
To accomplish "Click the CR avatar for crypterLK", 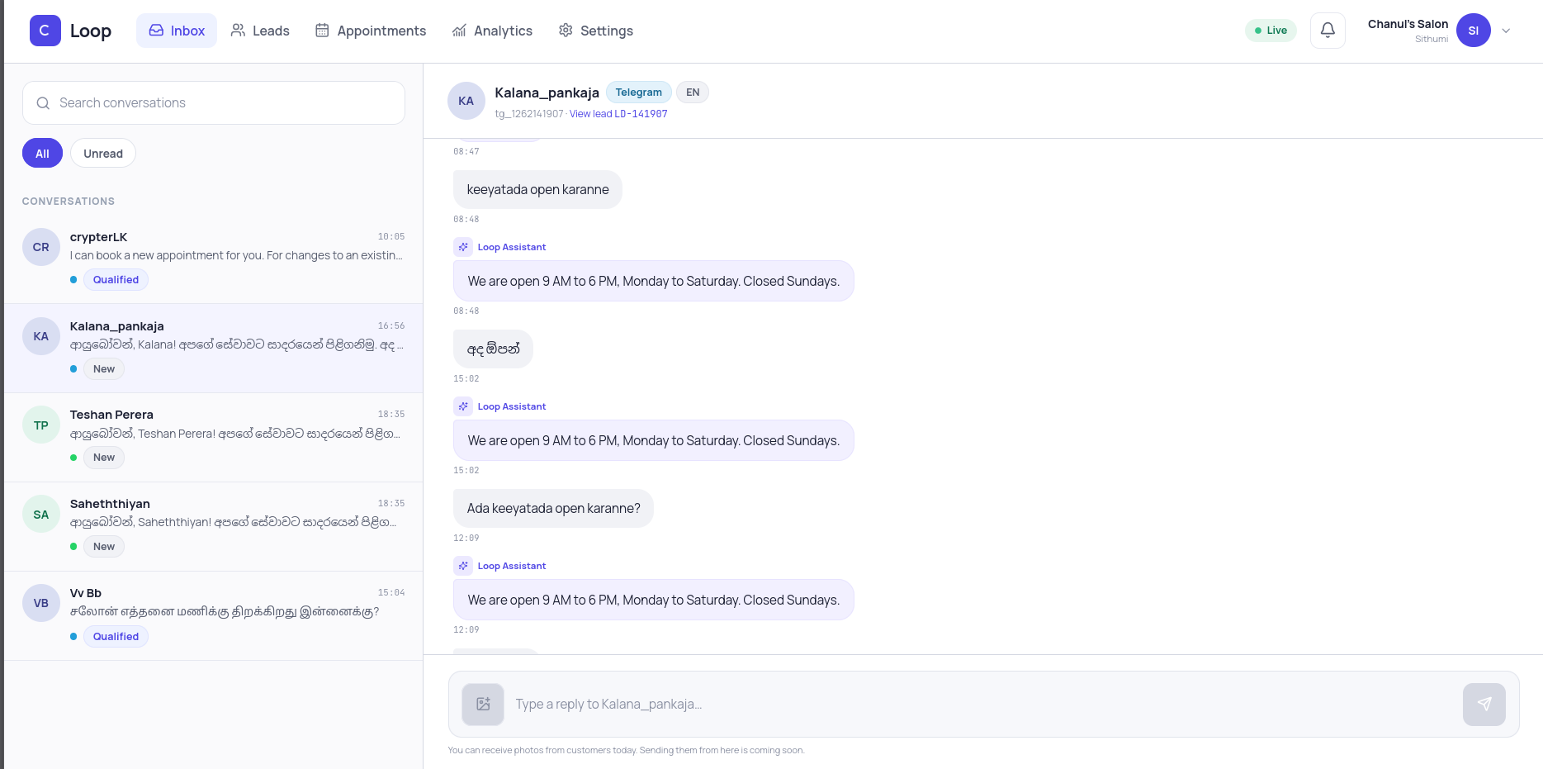I will (x=41, y=247).
